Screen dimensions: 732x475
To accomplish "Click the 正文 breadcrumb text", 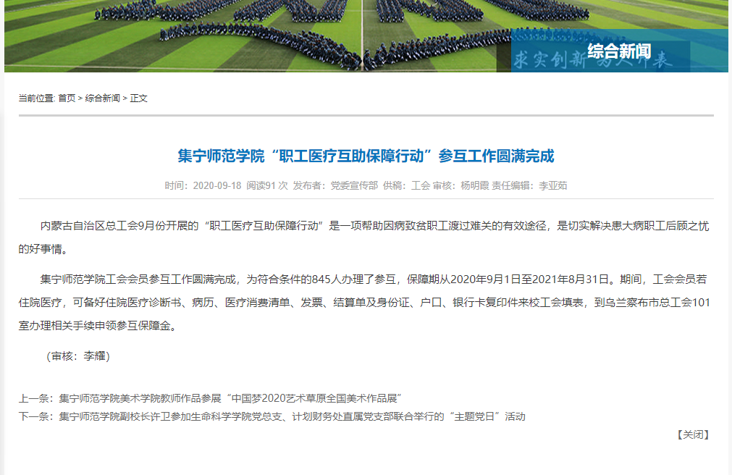I will click(139, 98).
